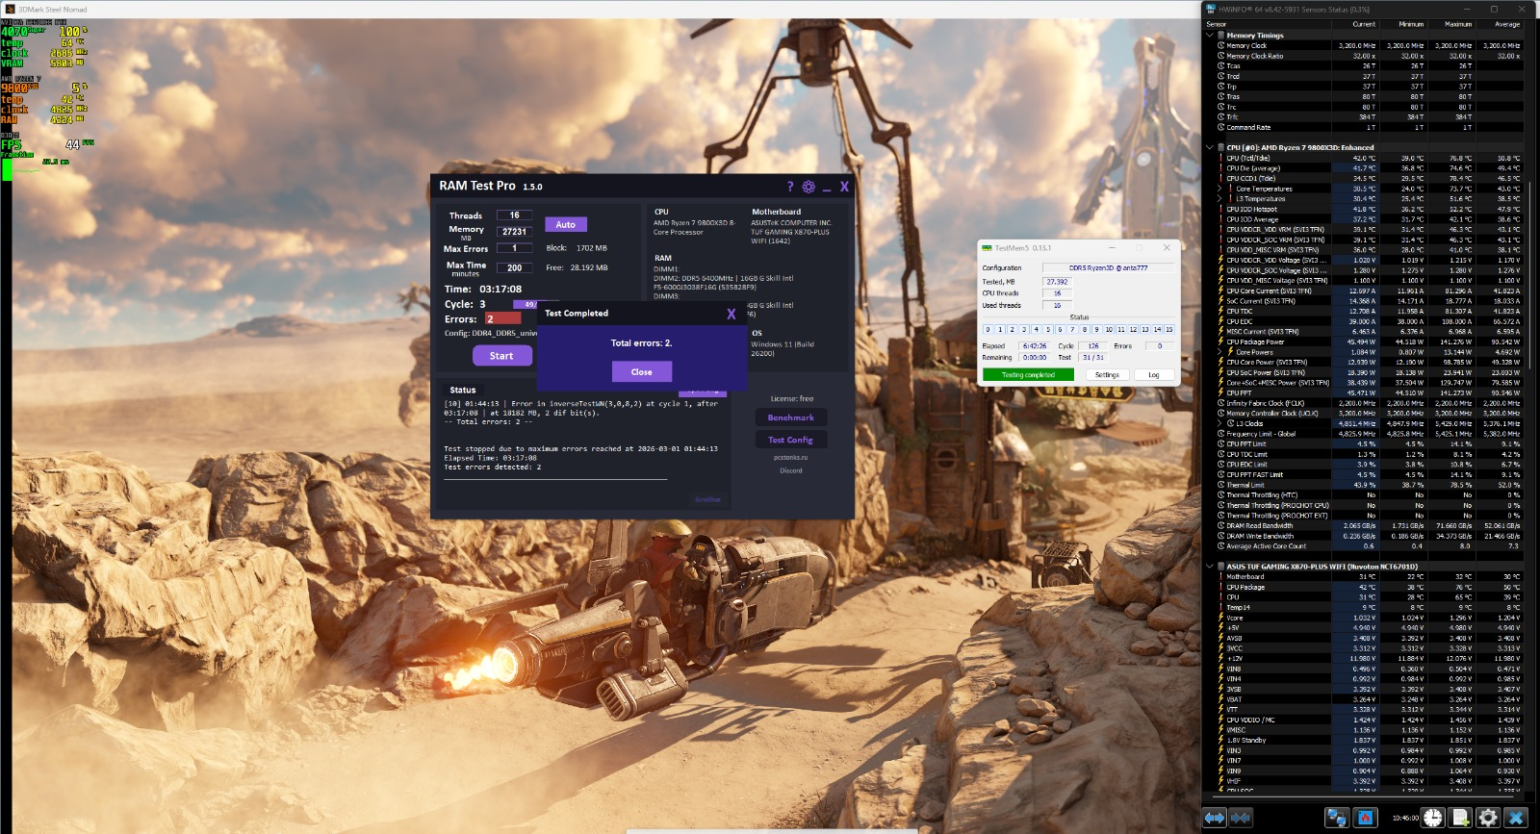Click the green Testing completed bar in TestMem5

1028,375
